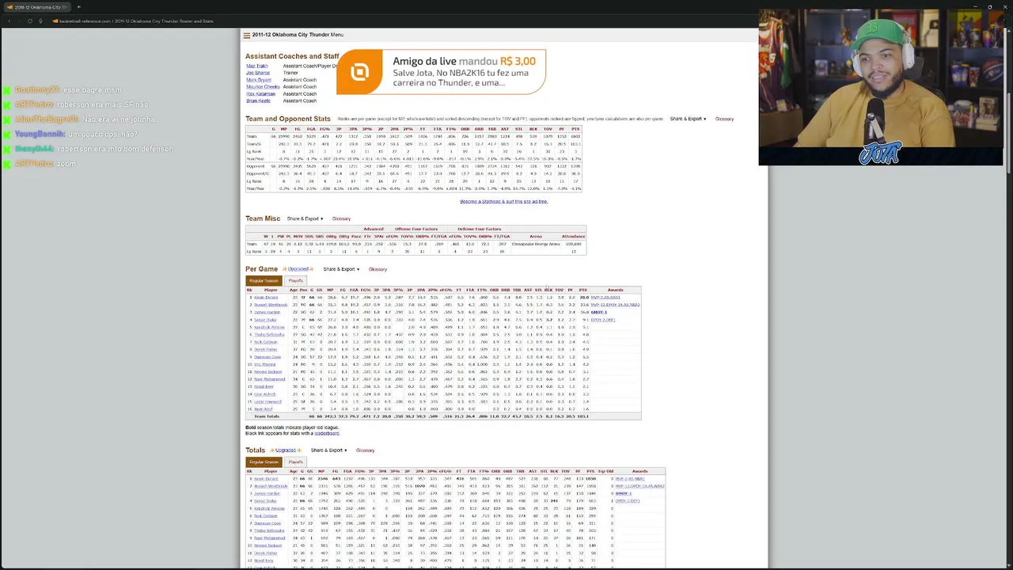The height and width of the screenshot is (570, 1013).
Task: Open Serge Ibaka in the Per Game table
Action: point(265,320)
